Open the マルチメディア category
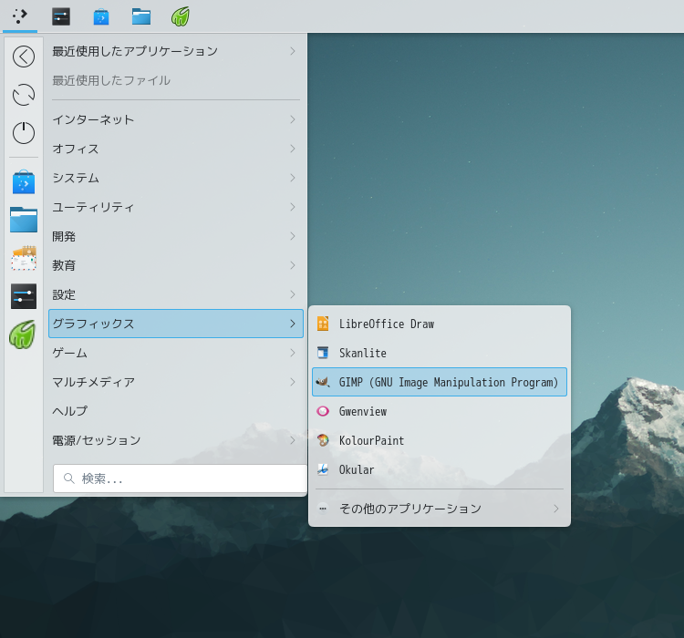This screenshot has width=684, height=638. coord(176,382)
